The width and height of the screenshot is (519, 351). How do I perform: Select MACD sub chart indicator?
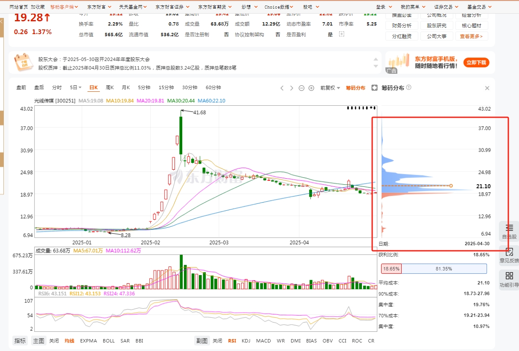[263, 341]
